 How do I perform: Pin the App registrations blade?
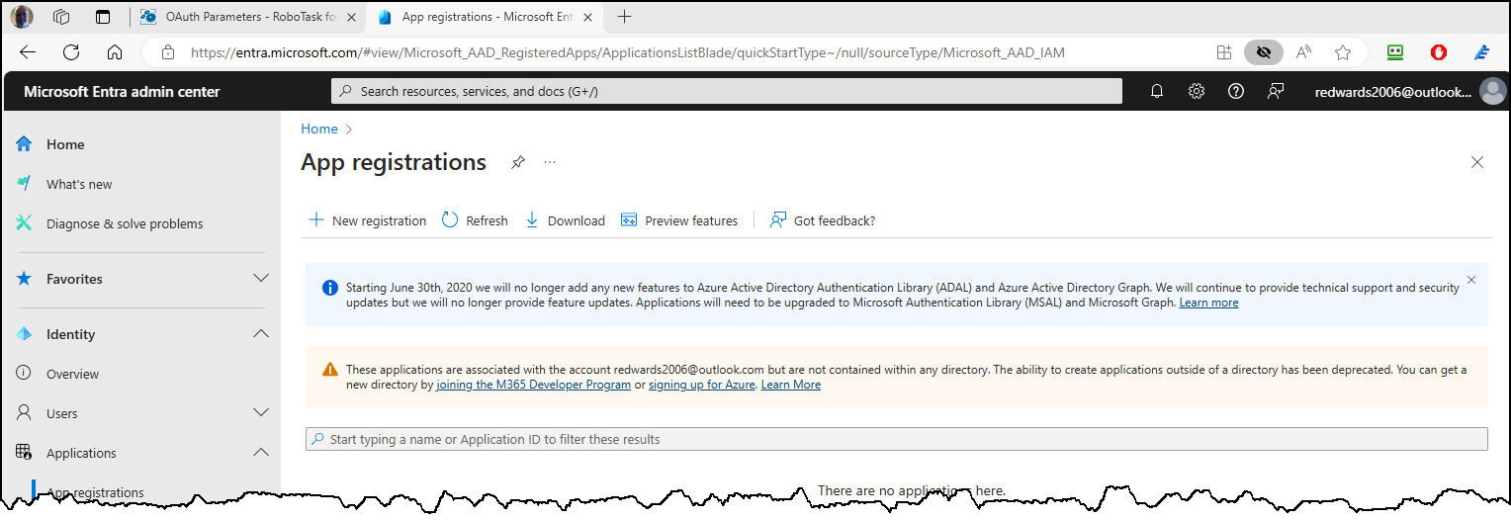coord(517,162)
